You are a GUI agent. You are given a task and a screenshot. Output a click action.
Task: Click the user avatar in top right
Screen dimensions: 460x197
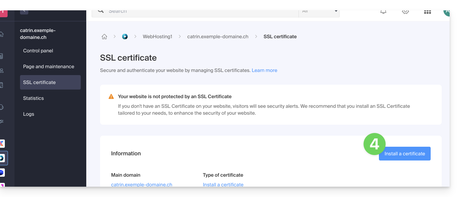[447, 12]
